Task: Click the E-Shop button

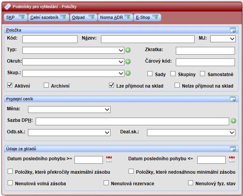Action: point(147,17)
